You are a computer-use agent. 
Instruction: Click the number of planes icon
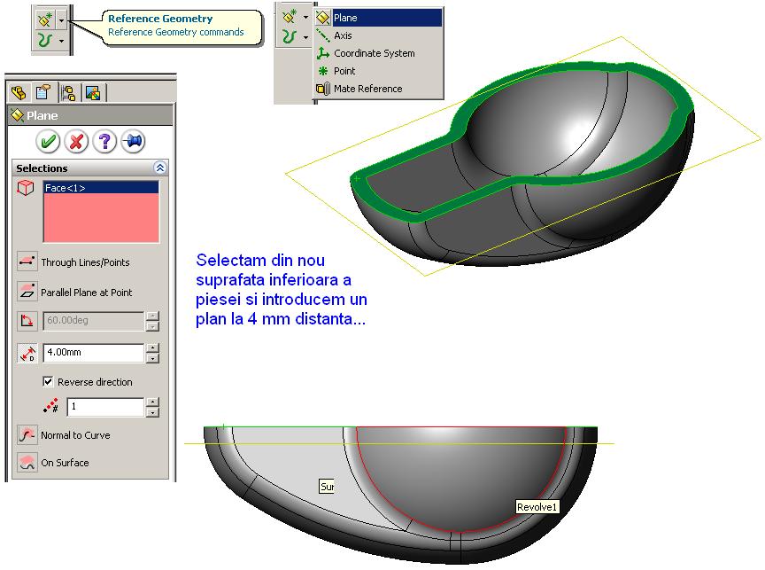pyautogui.click(x=50, y=406)
